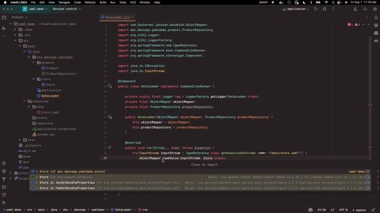The image size is (380, 213).
Task: Click the UTF-8 encoding status entry
Action: (343, 210)
